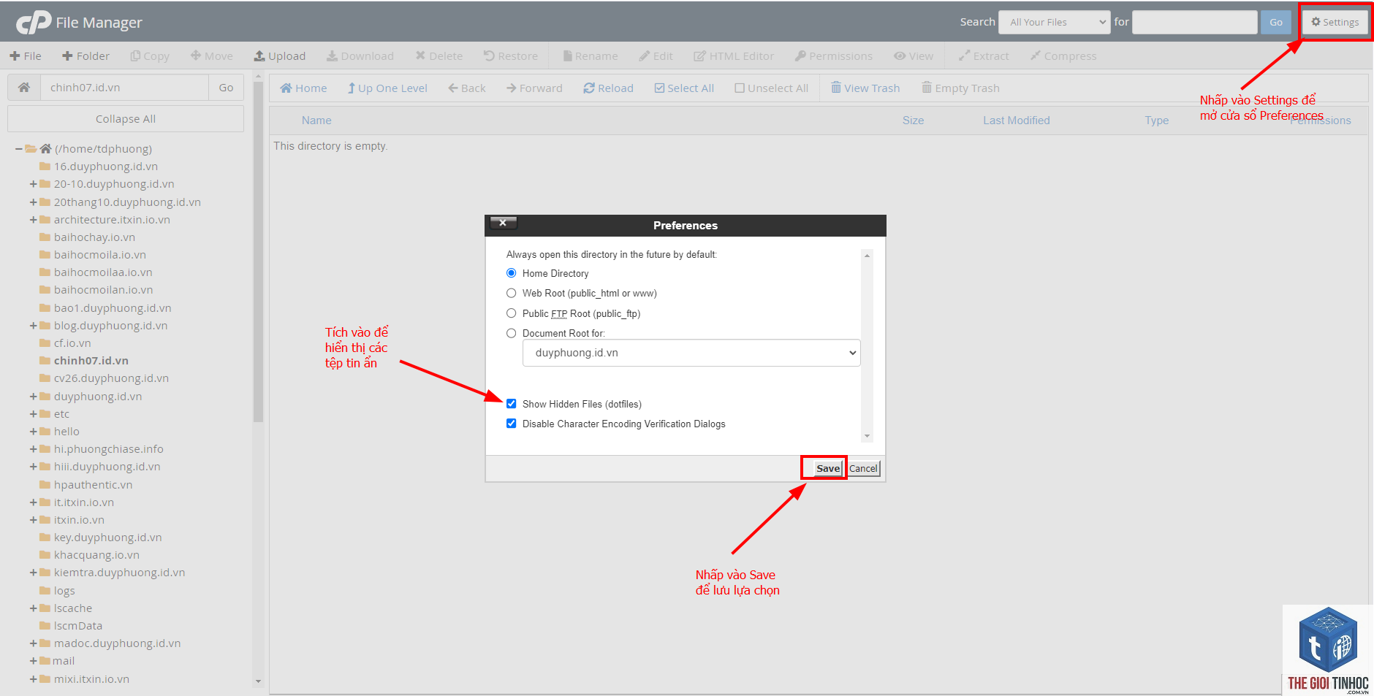Create new File from toolbar
The width and height of the screenshot is (1374, 696).
[26, 56]
